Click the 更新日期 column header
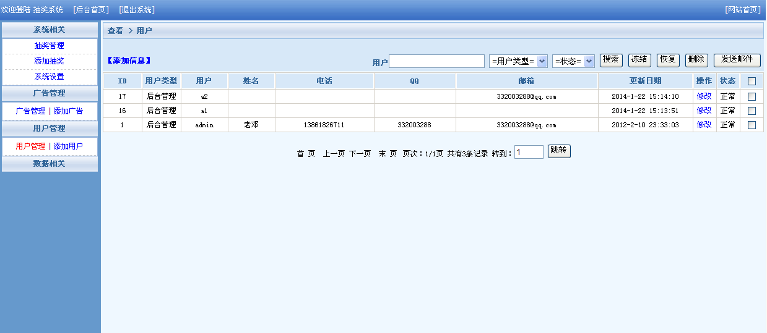This screenshot has width=767, height=333. (x=646, y=81)
